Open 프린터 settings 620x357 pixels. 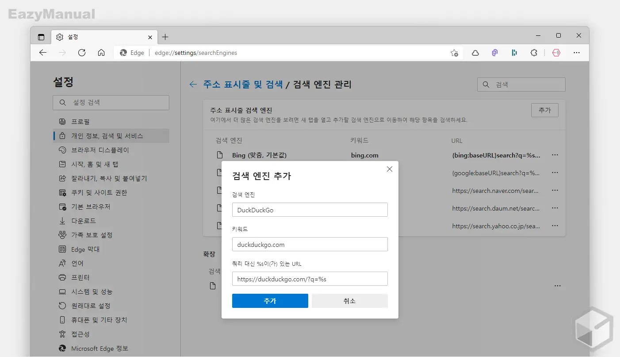111,277
